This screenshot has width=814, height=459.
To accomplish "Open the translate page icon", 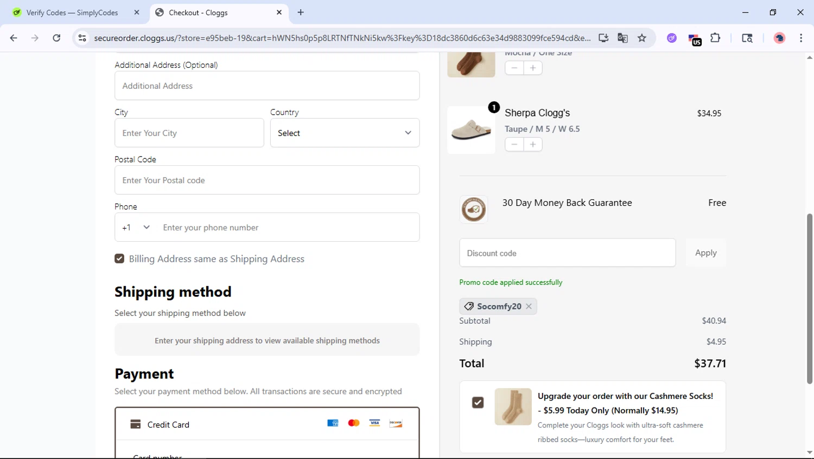I will coord(622,38).
